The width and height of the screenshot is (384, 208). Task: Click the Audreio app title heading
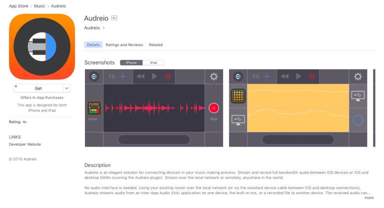click(96, 18)
